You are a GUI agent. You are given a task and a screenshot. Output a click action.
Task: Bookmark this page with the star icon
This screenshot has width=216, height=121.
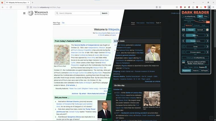click(160, 7)
